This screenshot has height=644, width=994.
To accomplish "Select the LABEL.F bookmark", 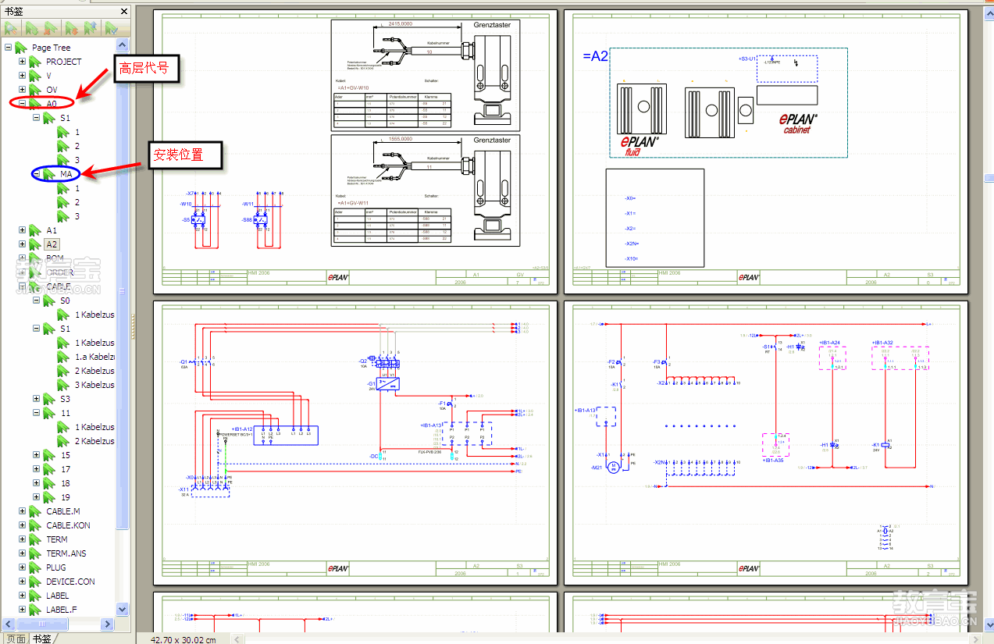I will coord(62,610).
